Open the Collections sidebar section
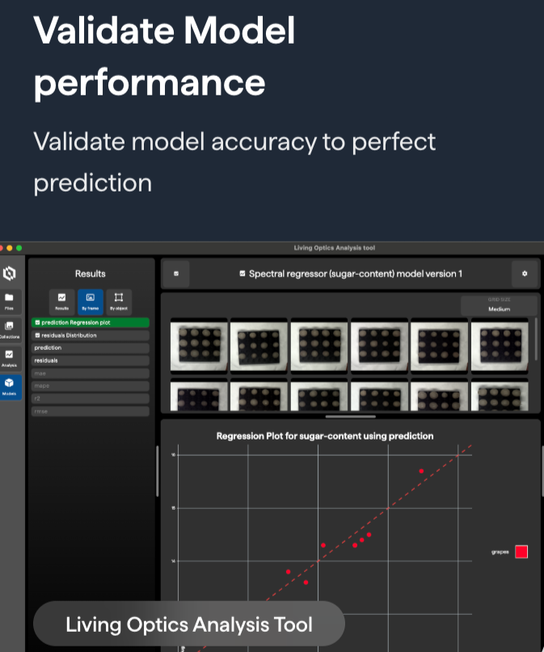544x652 pixels. tap(10, 329)
